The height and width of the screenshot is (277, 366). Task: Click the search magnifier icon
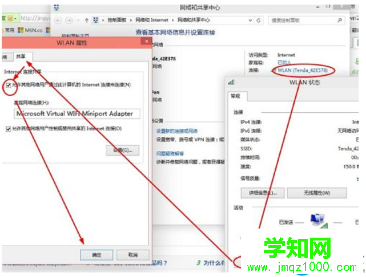click(340, 21)
